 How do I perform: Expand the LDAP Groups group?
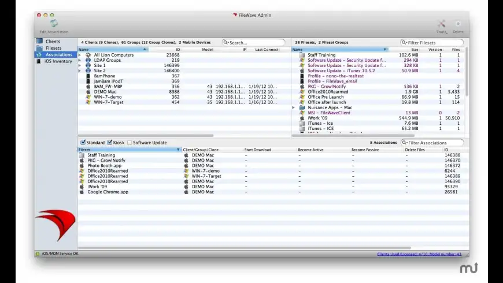(80, 60)
